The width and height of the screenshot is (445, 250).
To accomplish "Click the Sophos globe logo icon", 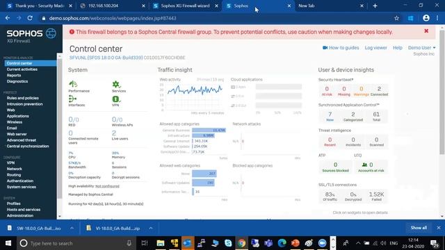I will 51,33.
